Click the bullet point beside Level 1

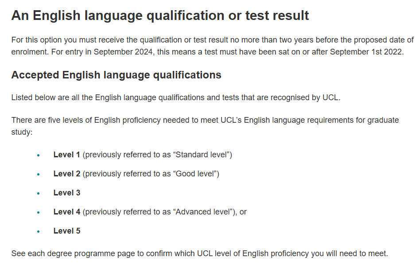pos(39,155)
